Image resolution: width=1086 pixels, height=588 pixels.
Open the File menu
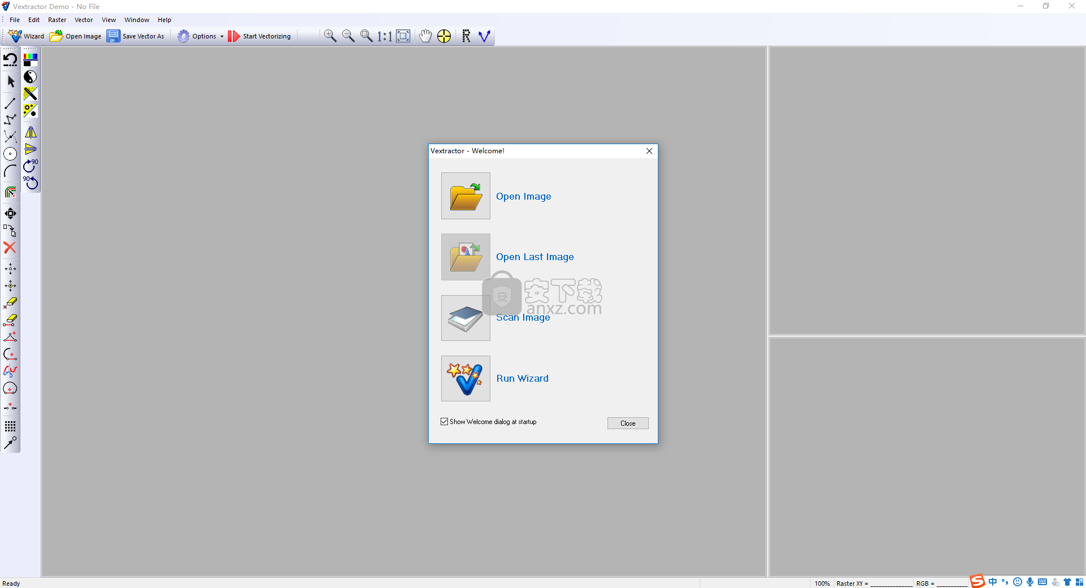pos(15,20)
